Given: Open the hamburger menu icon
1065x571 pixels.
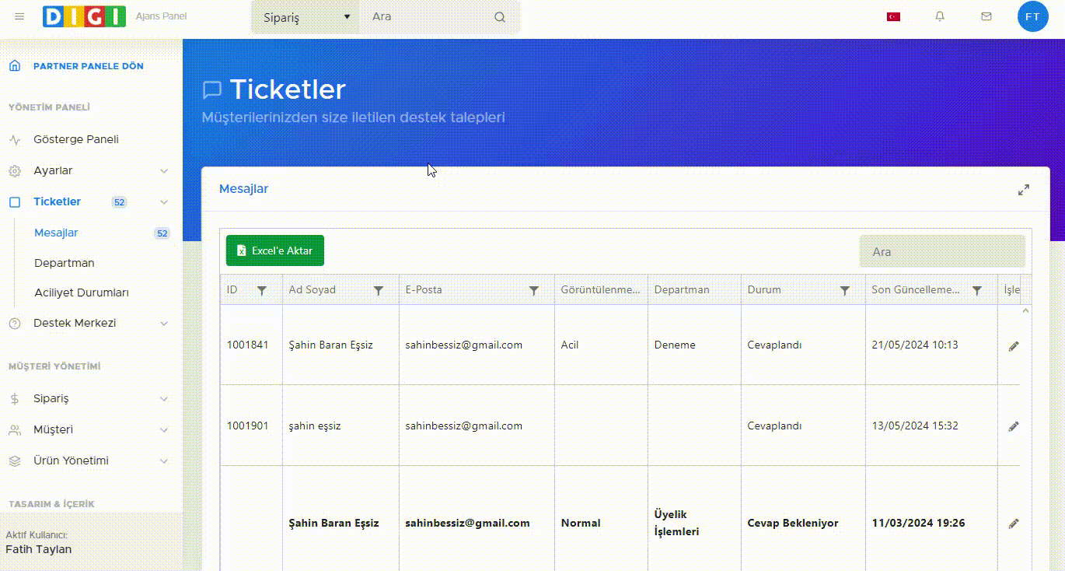Looking at the screenshot, I should coord(19,16).
